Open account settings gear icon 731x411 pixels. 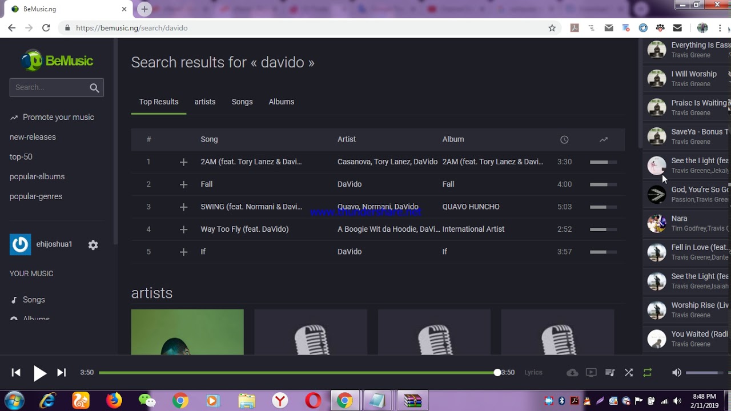pyautogui.click(x=93, y=245)
